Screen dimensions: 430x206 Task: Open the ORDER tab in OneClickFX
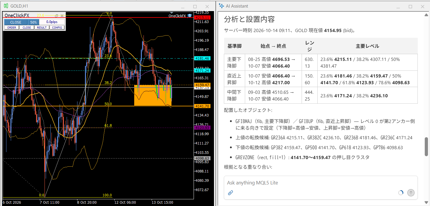12,28
